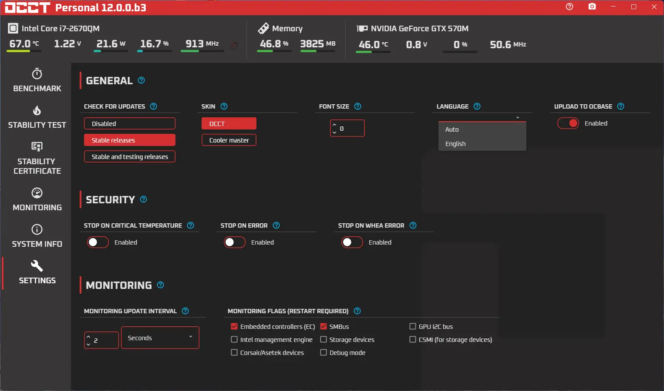664x391 pixels.
Task: Increase the monitoring interval value
Action: pos(88,337)
